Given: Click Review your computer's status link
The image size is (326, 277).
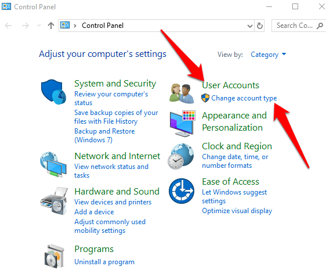Looking at the screenshot, I should pyautogui.click(x=111, y=99).
